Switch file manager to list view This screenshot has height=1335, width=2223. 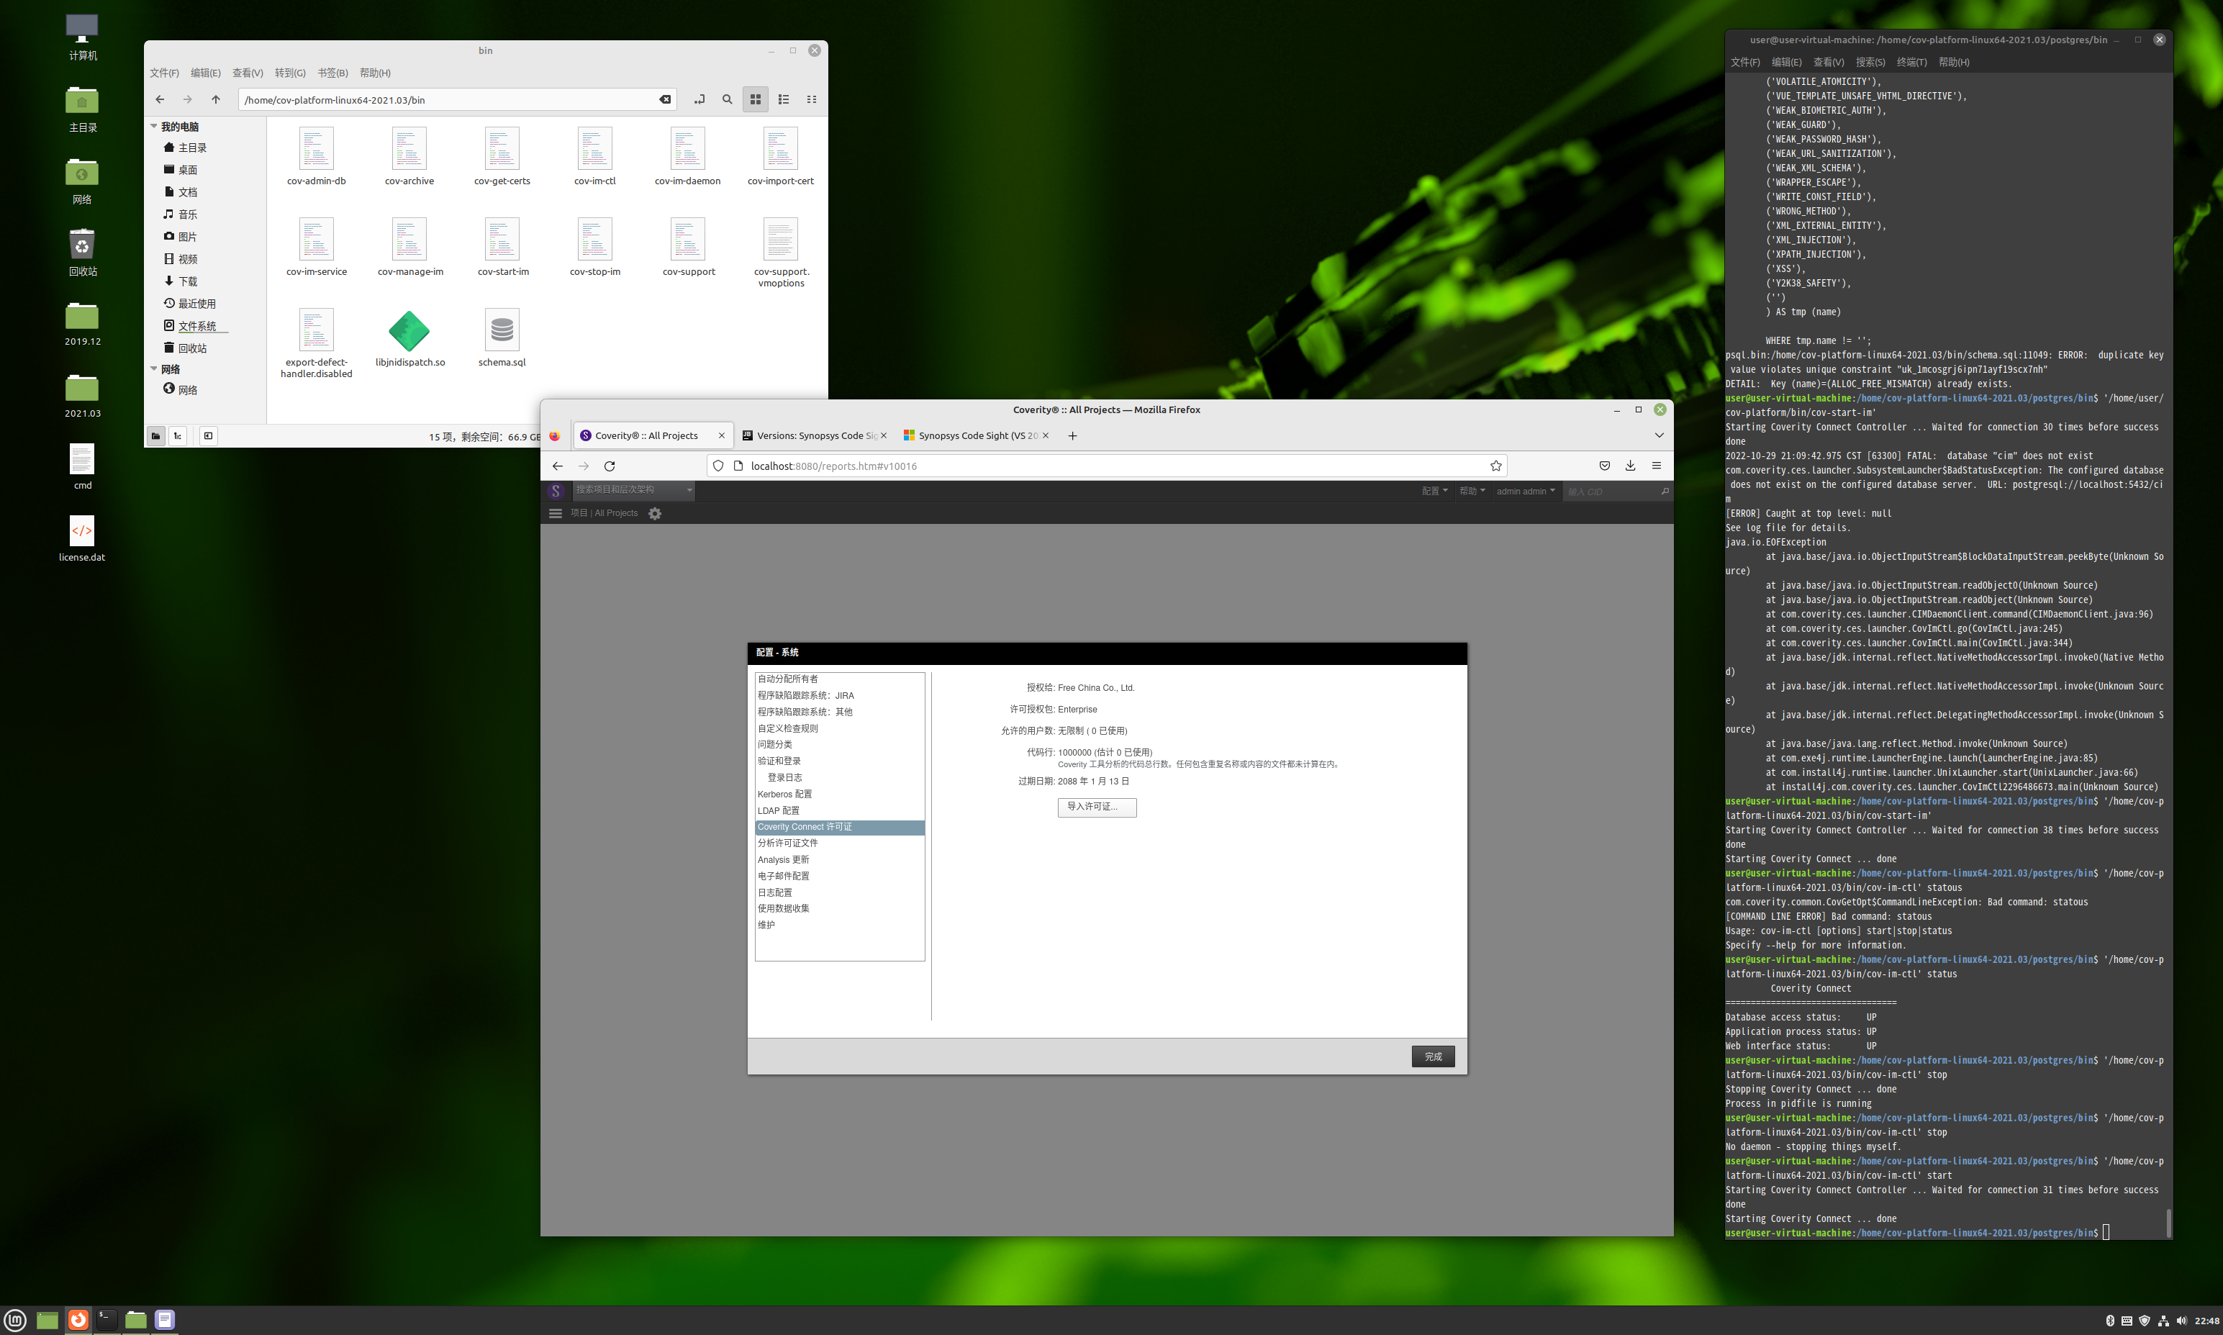[783, 100]
